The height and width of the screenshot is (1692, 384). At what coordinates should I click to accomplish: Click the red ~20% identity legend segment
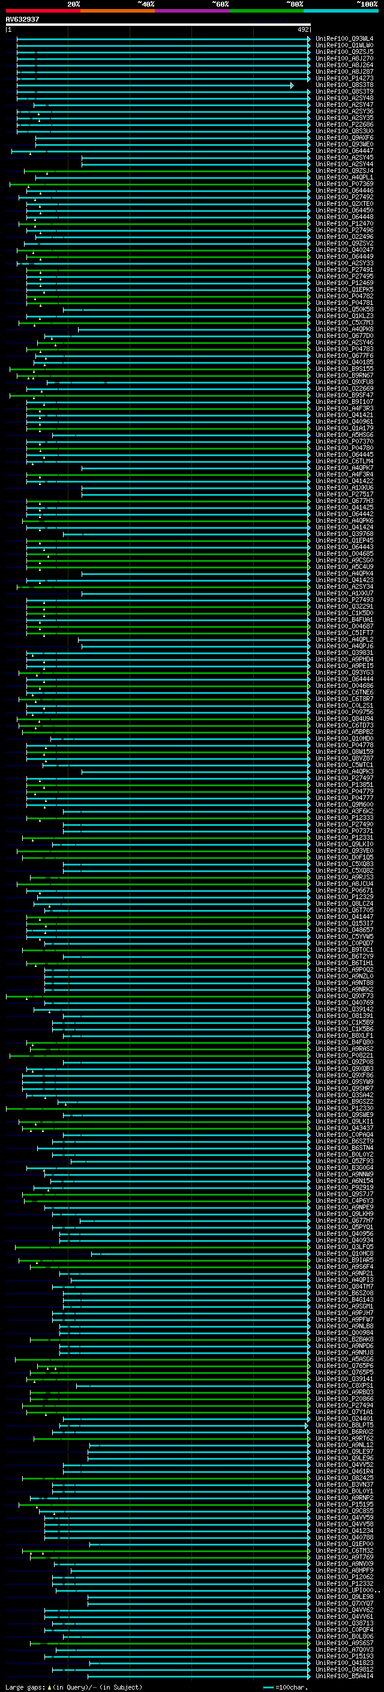(x=43, y=11)
